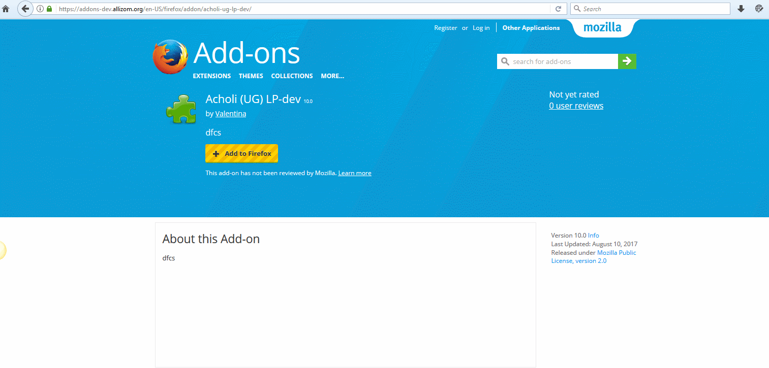Open the Mozilla Public License link
Screen dimensions: 769x368
coord(616,252)
